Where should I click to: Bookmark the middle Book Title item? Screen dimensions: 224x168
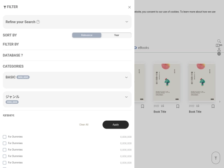pyautogui.click(x=178, y=106)
